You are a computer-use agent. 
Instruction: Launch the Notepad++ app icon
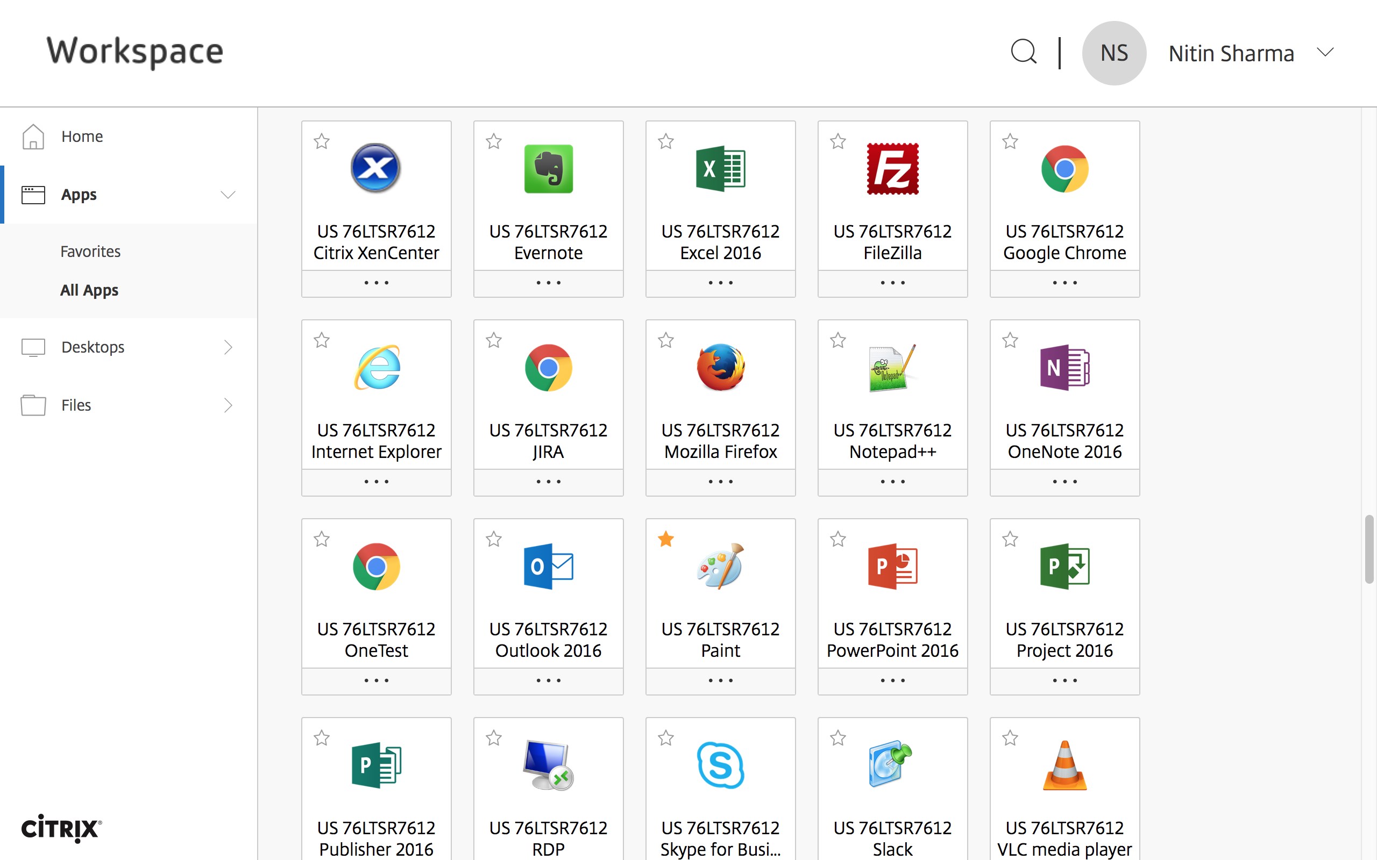pos(892,368)
